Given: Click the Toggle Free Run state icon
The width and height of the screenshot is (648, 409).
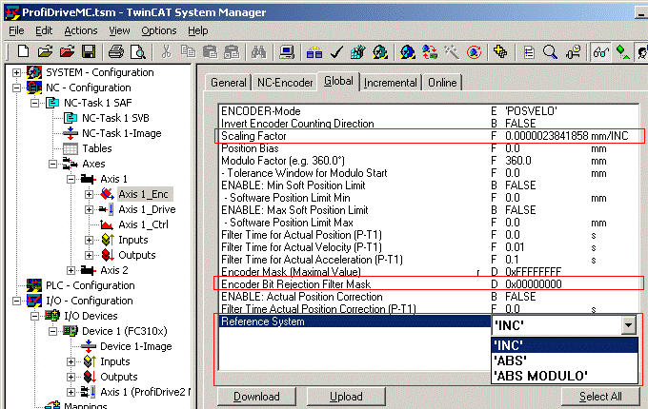Looking at the screenshot, I should tap(474, 52).
